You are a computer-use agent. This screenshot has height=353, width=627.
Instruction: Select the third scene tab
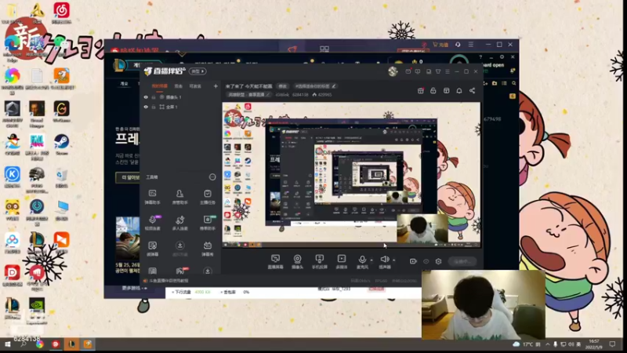click(x=195, y=86)
